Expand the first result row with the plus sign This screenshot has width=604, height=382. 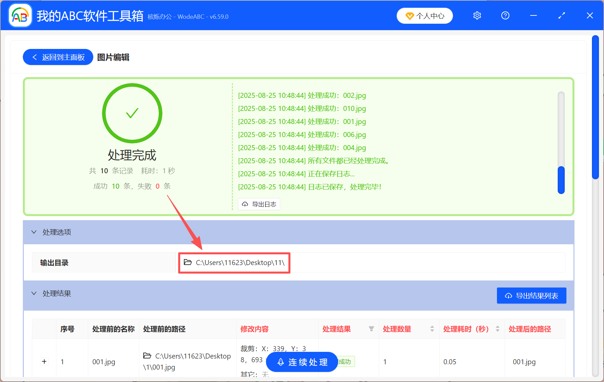[44, 362]
